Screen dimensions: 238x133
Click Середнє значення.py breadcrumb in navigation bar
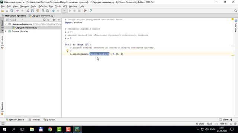point(41,16)
